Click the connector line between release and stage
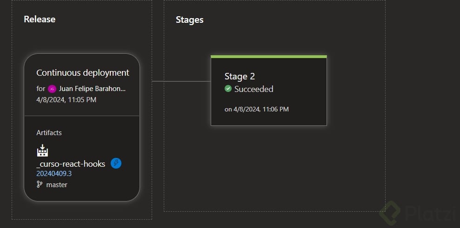The image size is (460, 228). pos(181,81)
